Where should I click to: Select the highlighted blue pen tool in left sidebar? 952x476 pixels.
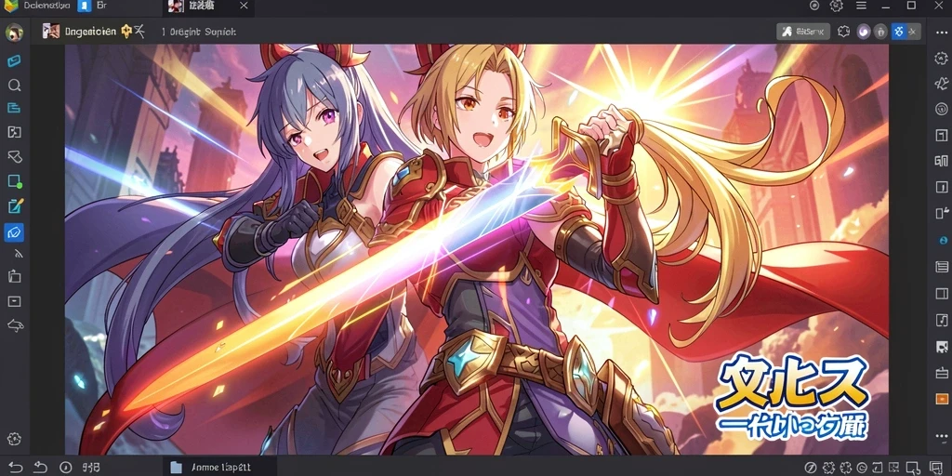point(14,231)
